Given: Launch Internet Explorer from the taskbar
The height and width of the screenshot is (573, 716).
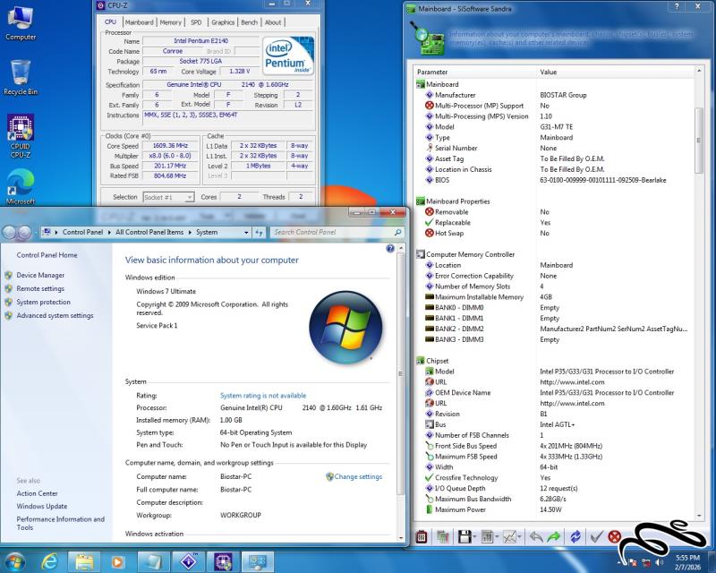Looking at the screenshot, I should 50,561.
